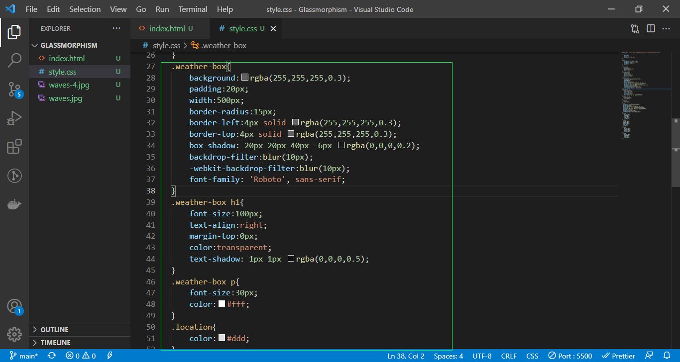The image size is (680, 362).
Task: Switch to the index.html editor tab
Action: 170,29
